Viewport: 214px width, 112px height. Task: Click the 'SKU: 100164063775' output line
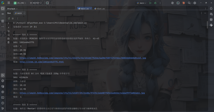24,42
